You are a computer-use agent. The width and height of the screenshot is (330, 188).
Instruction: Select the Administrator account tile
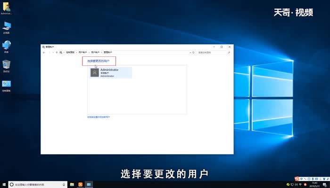111,72
